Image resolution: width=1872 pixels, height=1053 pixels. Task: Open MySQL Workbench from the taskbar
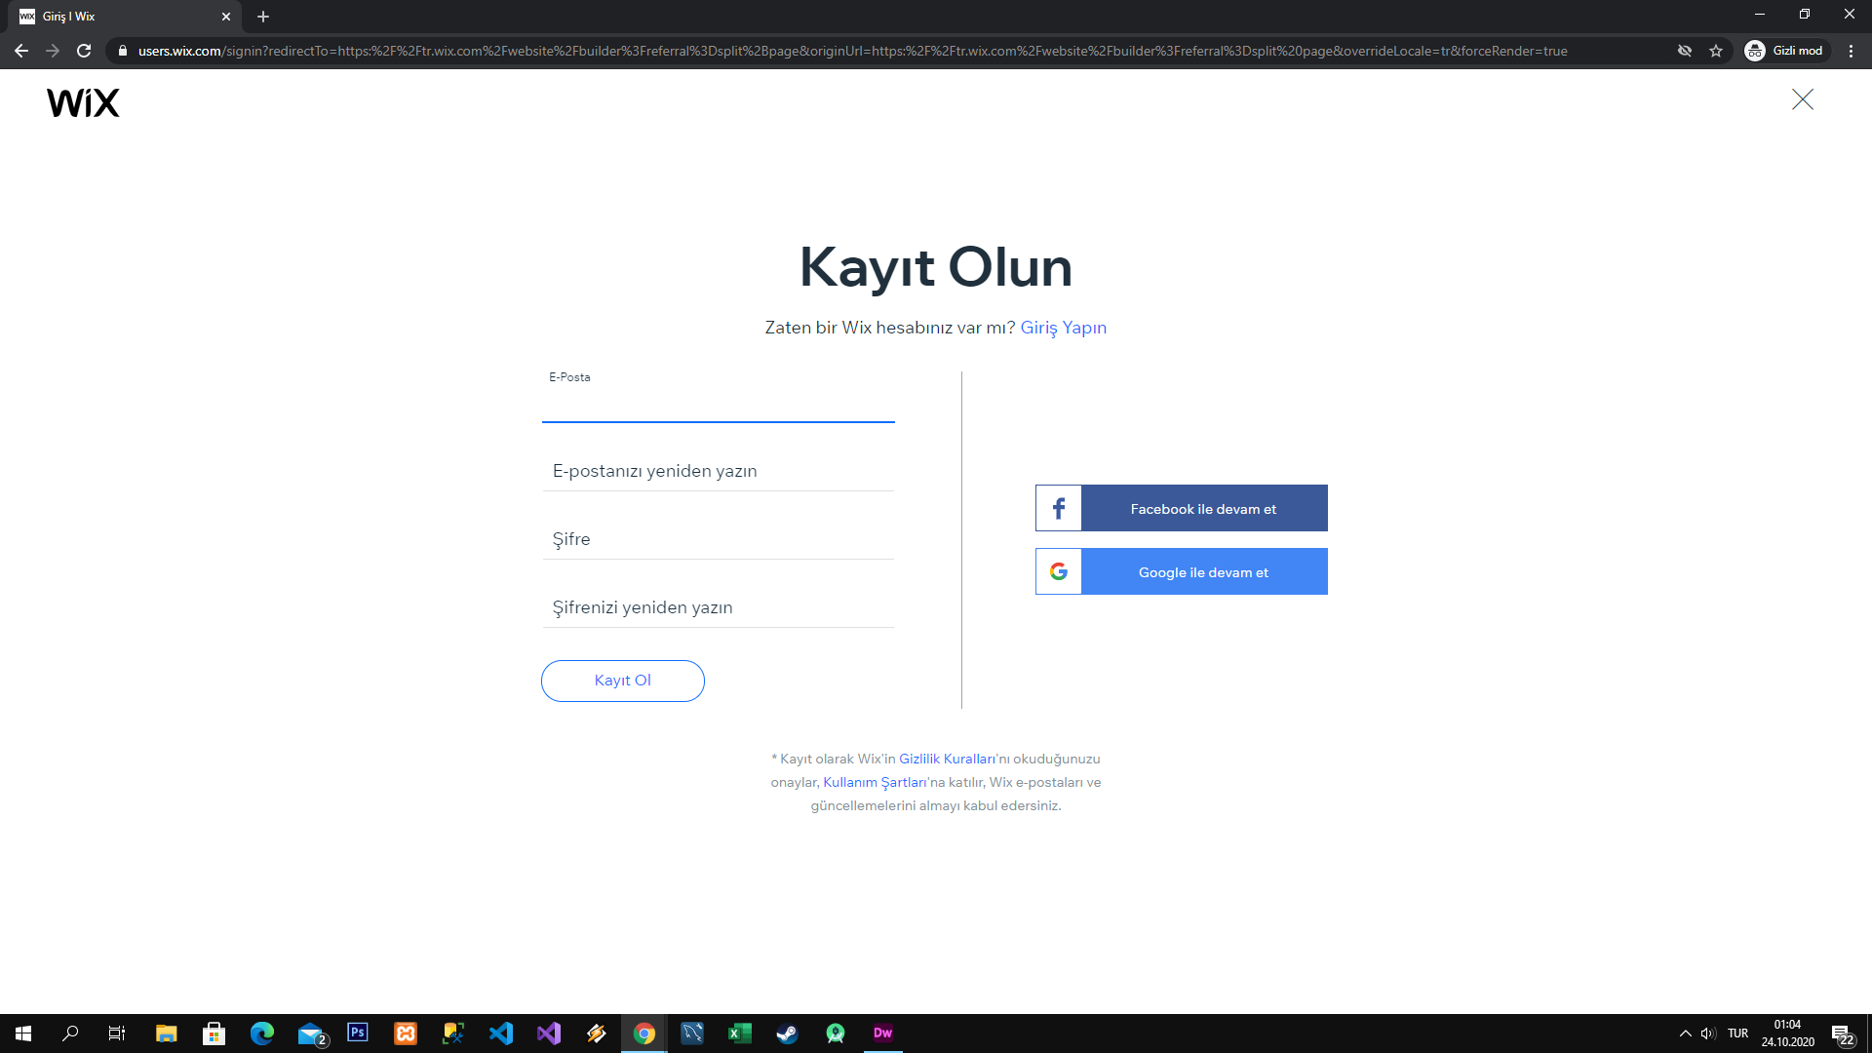click(692, 1033)
